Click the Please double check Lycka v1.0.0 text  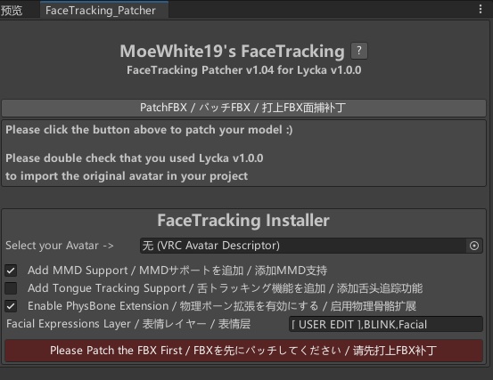pyautogui.click(x=135, y=158)
